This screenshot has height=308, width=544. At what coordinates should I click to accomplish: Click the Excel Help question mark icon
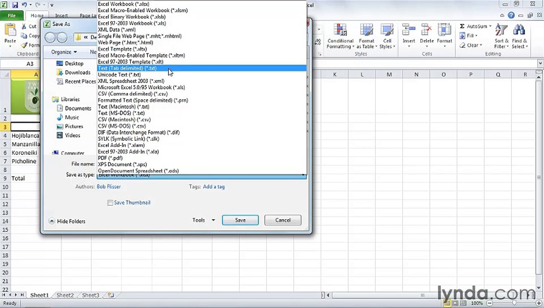pyautogui.click(x=511, y=15)
